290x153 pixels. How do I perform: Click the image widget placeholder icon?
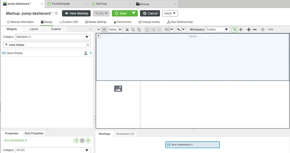click(x=118, y=88)
